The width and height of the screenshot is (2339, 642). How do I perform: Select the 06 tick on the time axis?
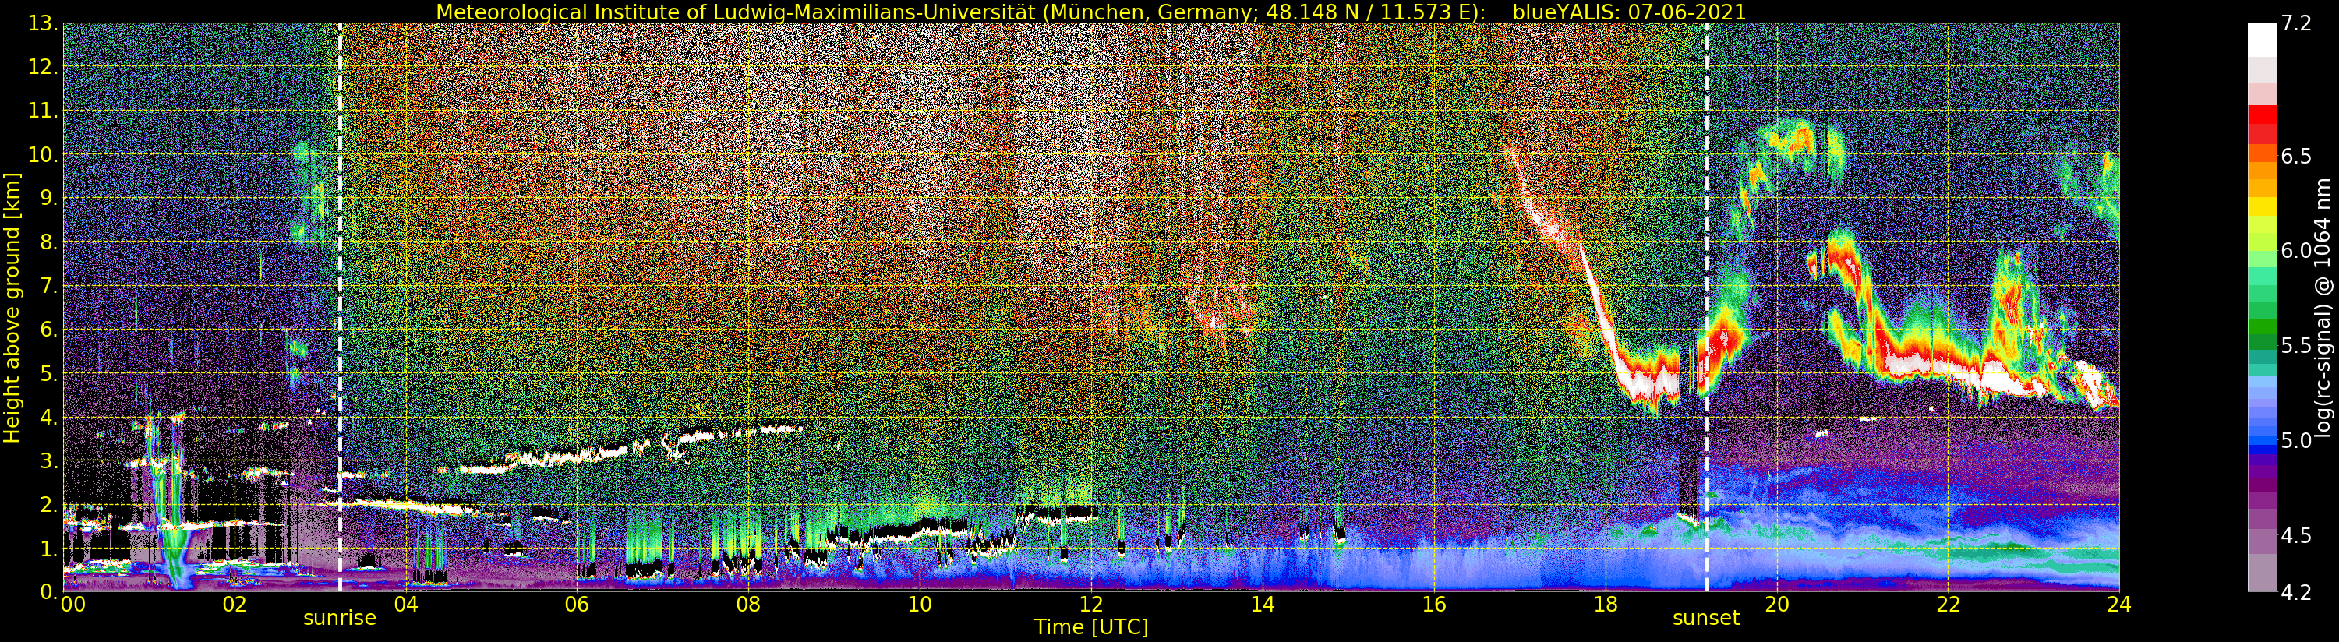(577, 604)
